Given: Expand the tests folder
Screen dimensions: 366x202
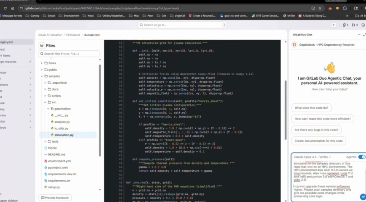Looking at the screenshot, I should tap(45, 141).
